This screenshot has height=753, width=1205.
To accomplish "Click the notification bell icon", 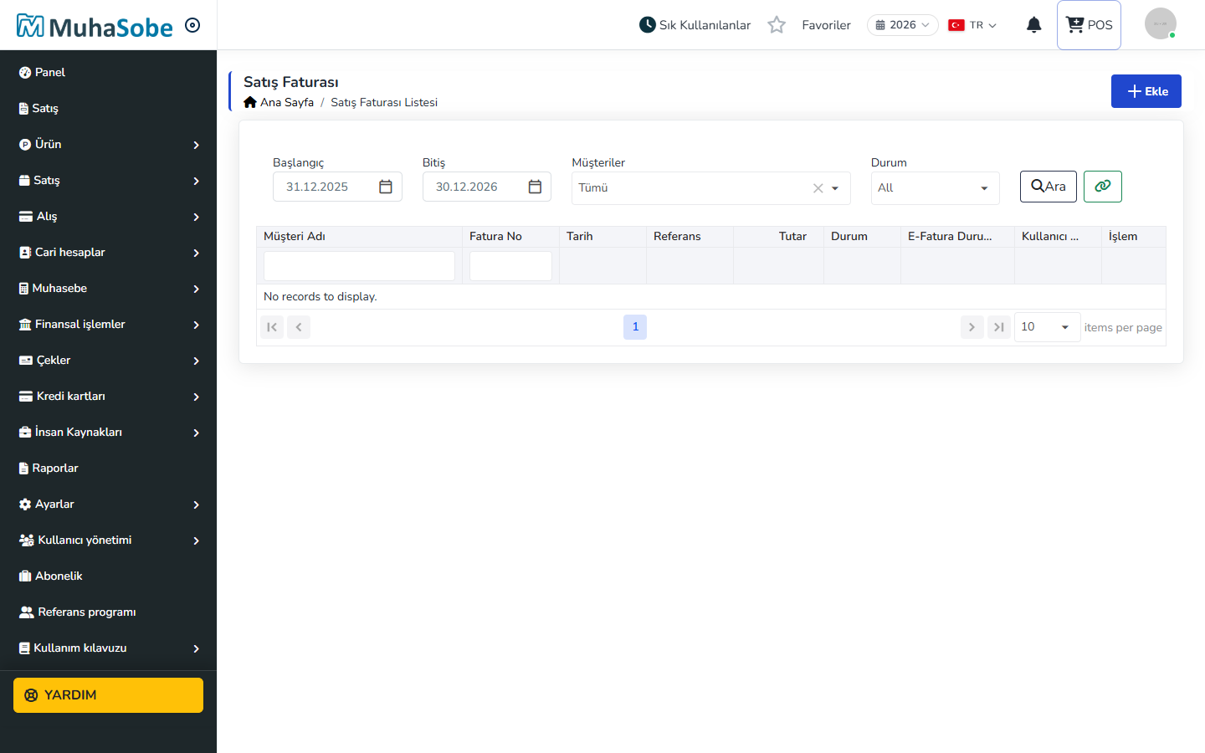I will [1034, 25].
